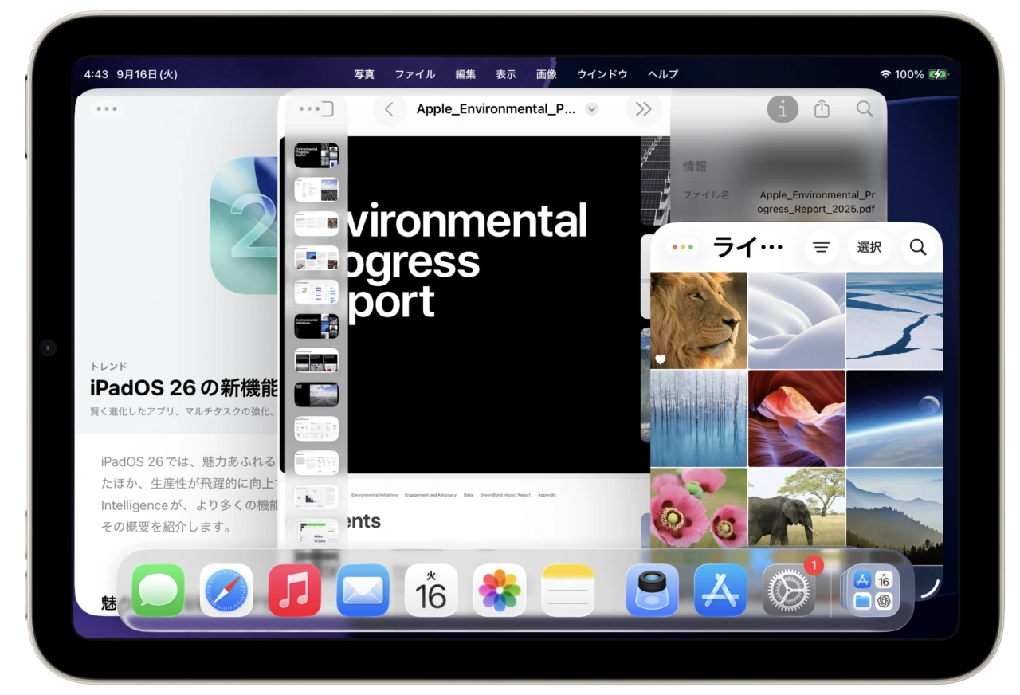The height and width of the screenshot is (695, 1020).
Task: Go back using the left chevron in the PDF viewer
Action: [390, 109]
